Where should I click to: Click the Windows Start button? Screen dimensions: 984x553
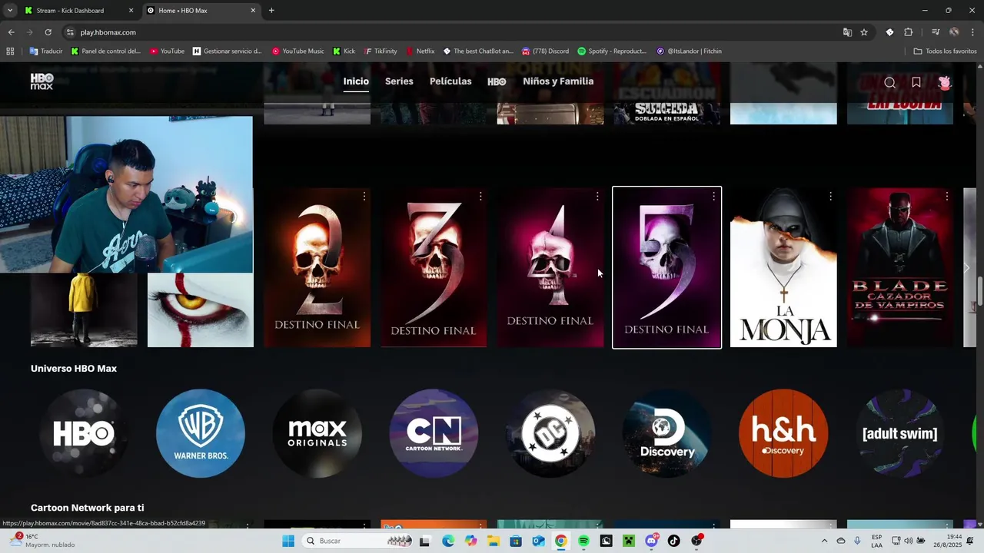click(x=288, y=541)
